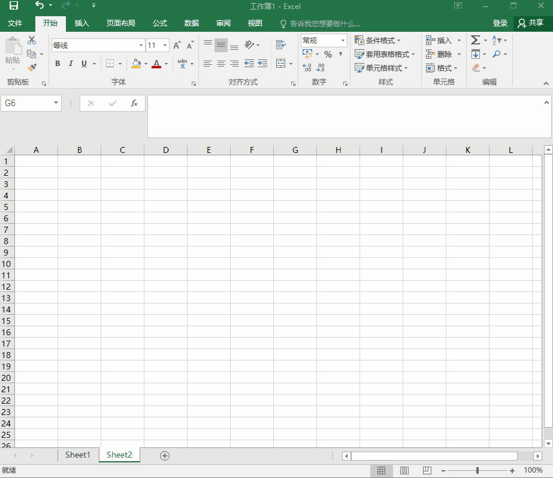This screenshot has width=553, height=478.
Task: Click the Wrap Text icon
Action: 281,45
